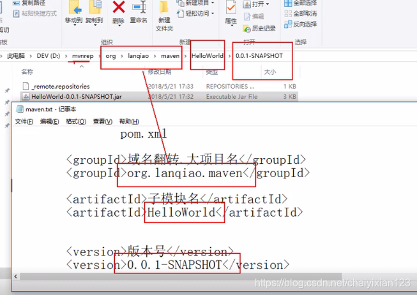Expand the chevron after HelloWorld breadcrumb

click(x=229, y=55)
